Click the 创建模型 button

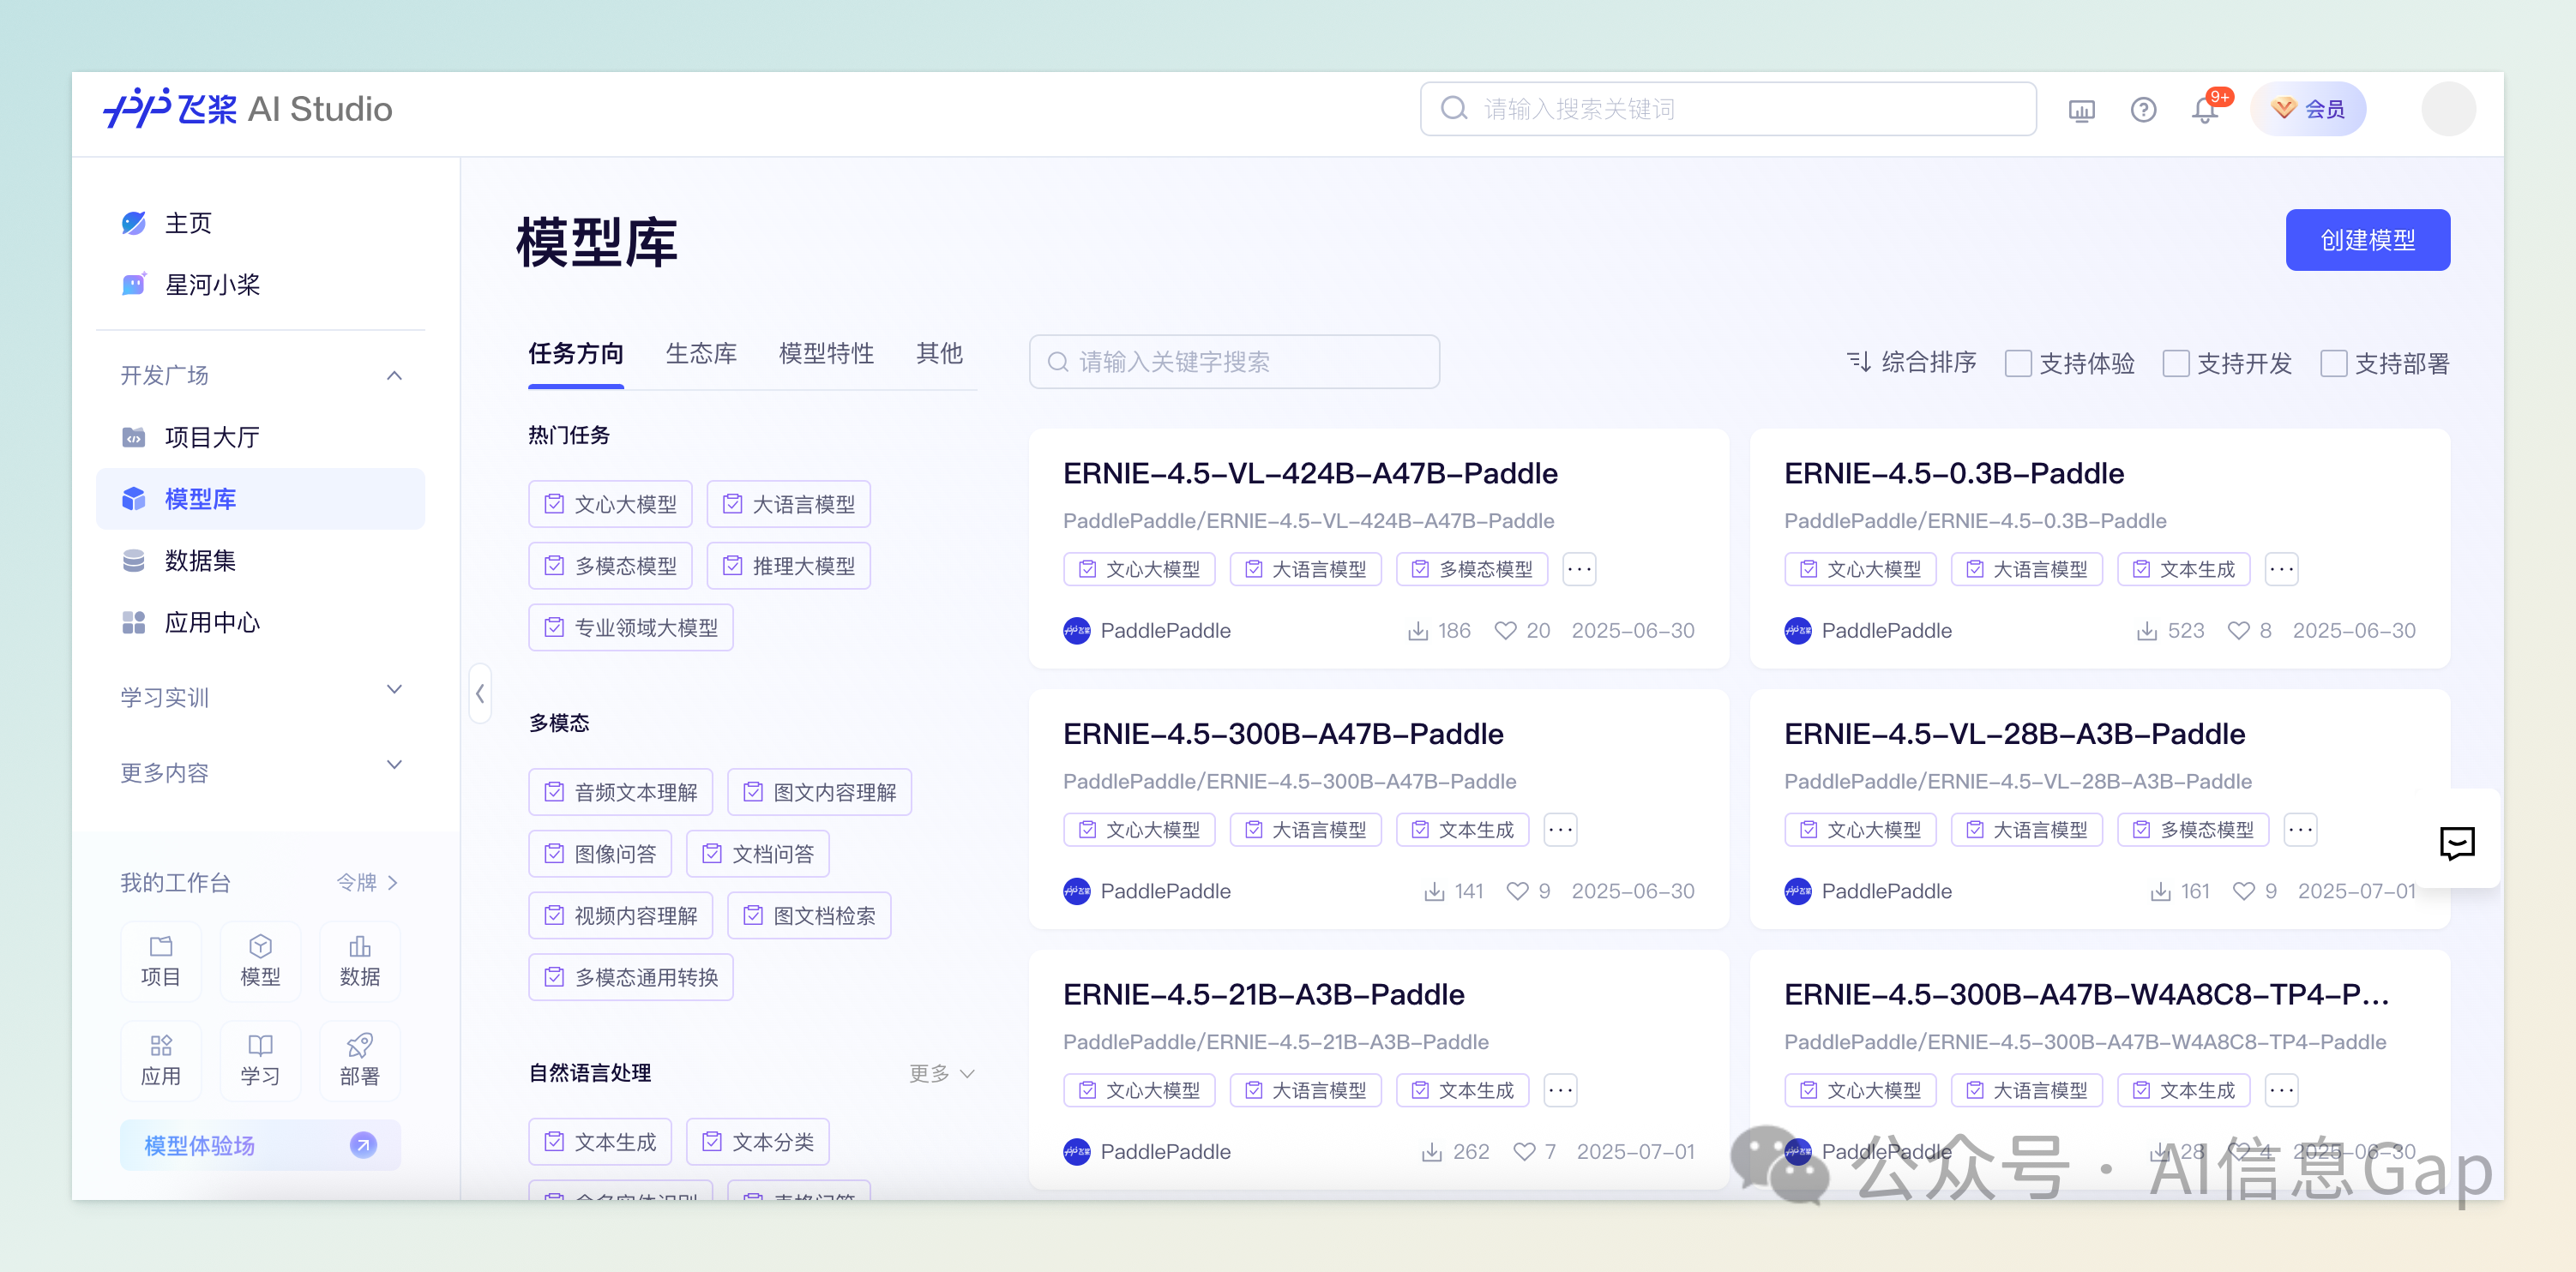coord(2367,240)
